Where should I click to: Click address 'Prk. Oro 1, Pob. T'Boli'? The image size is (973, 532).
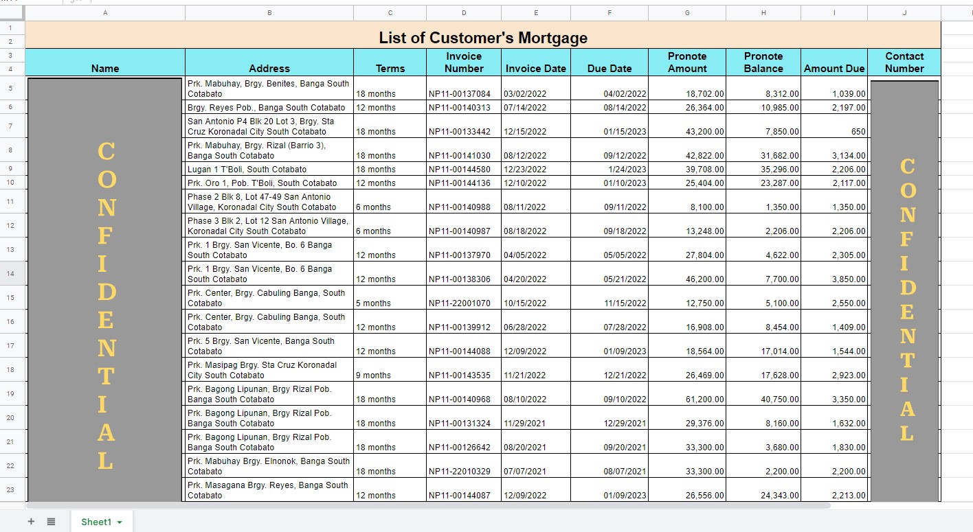(269, 183)
